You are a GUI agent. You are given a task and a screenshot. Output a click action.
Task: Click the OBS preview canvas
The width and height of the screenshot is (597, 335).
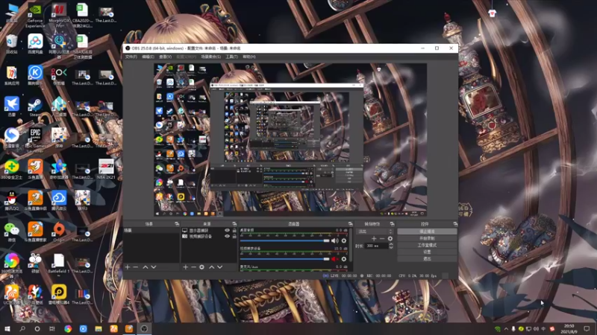click(x=290, y=140)
